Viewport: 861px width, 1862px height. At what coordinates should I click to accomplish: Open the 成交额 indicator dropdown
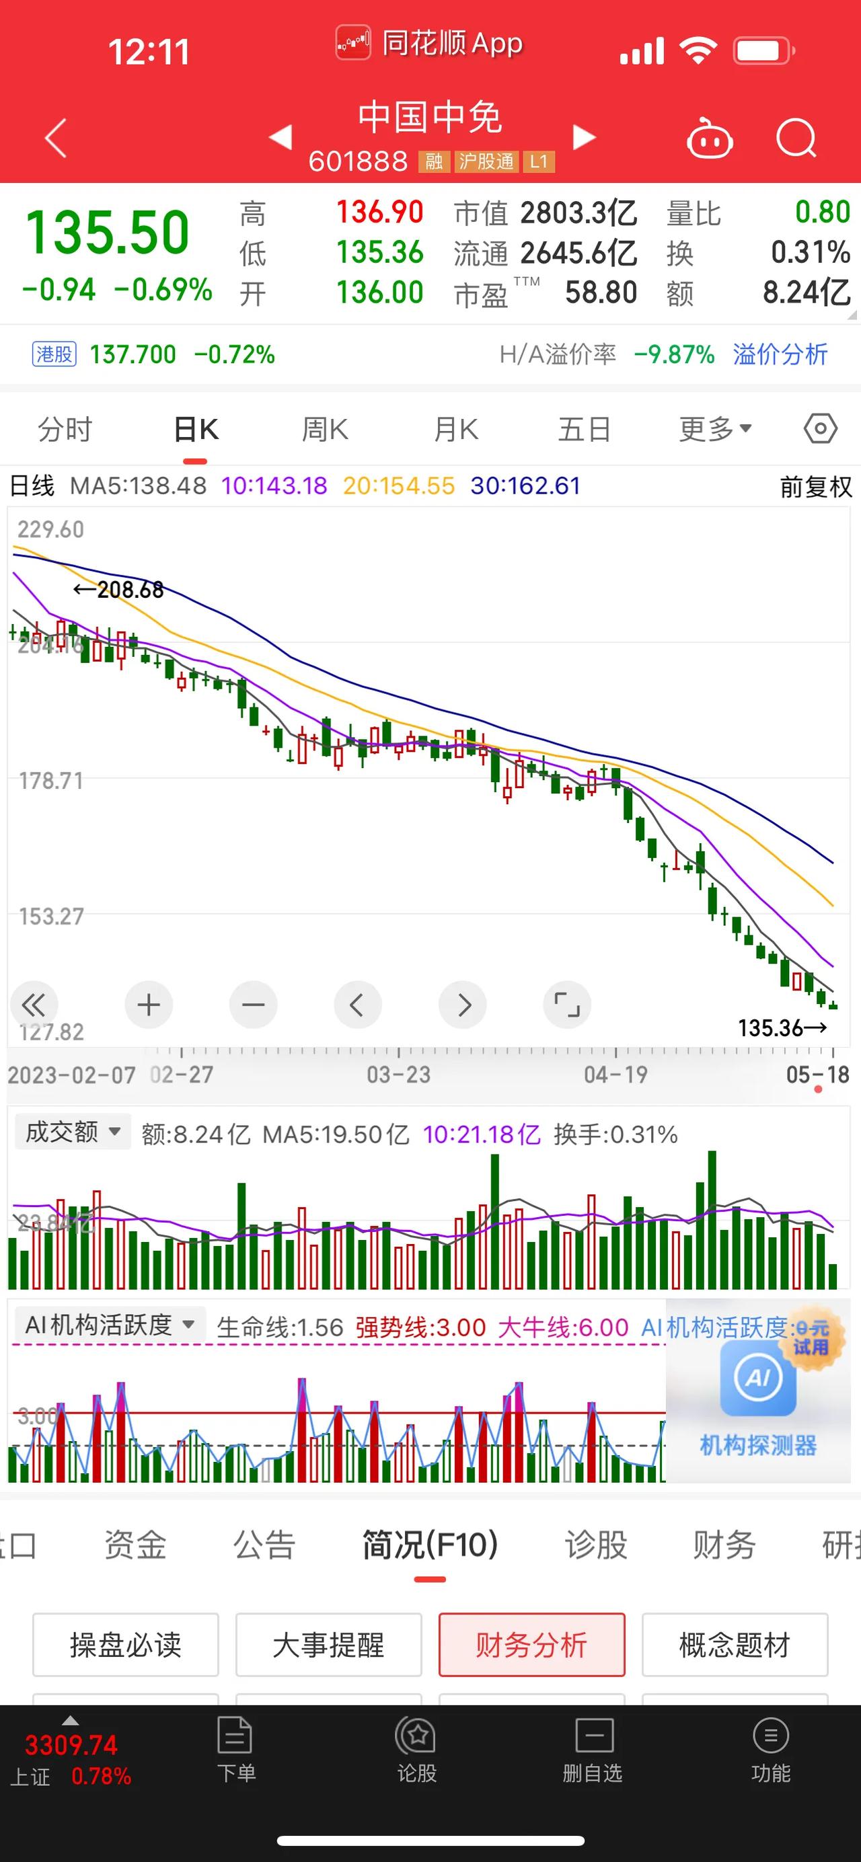73,1131
